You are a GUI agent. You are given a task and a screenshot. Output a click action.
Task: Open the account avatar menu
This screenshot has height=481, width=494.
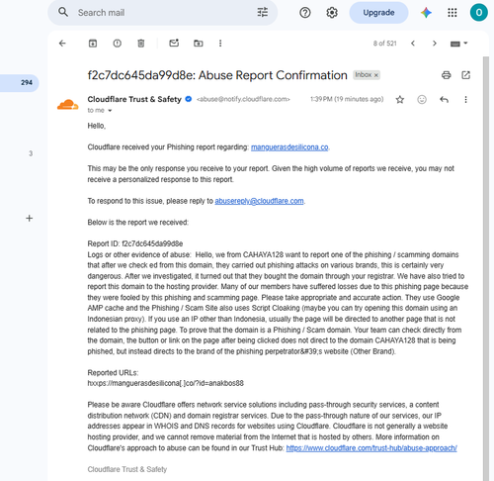[478, 13]
